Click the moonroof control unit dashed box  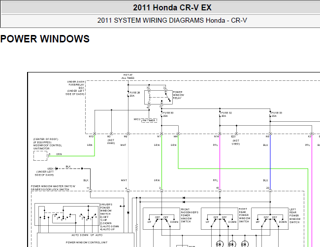point(40,156)
